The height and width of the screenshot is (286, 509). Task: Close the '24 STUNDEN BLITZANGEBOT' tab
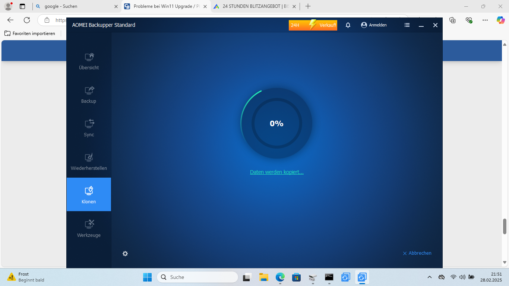tap(294, 6)
